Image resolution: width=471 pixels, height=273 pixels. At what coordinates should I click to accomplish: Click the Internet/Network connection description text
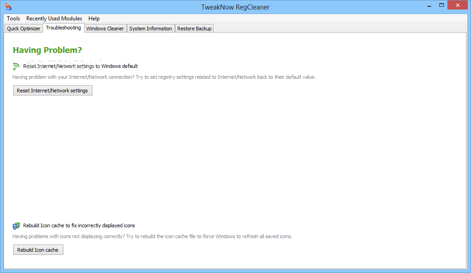tap(164, 77)
